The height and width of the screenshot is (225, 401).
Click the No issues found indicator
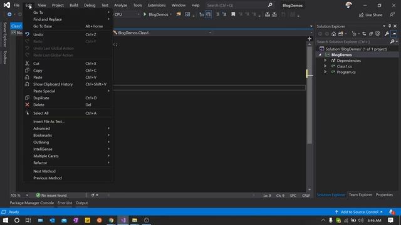click(51, 196)
